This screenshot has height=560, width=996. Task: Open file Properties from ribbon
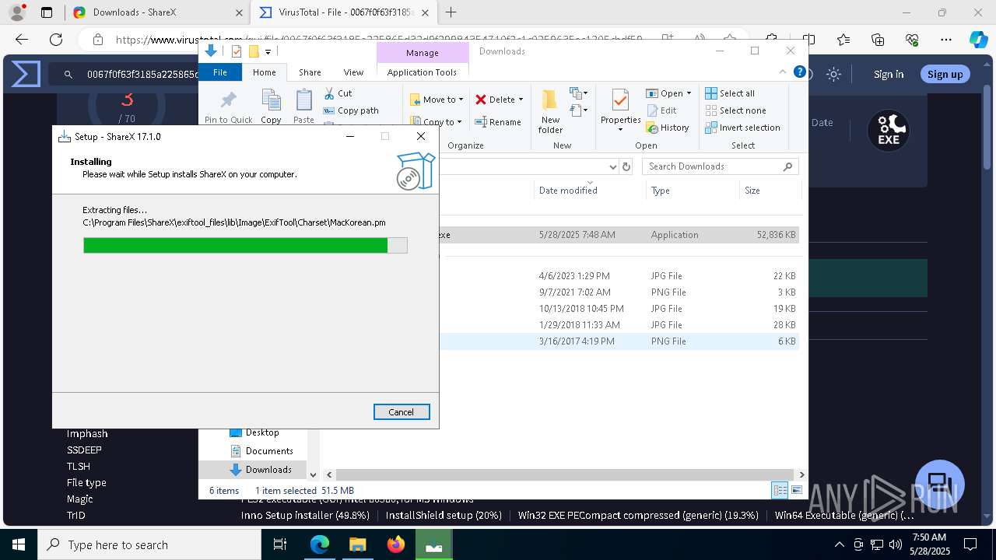pyautogui.click(x=620, y=110)
